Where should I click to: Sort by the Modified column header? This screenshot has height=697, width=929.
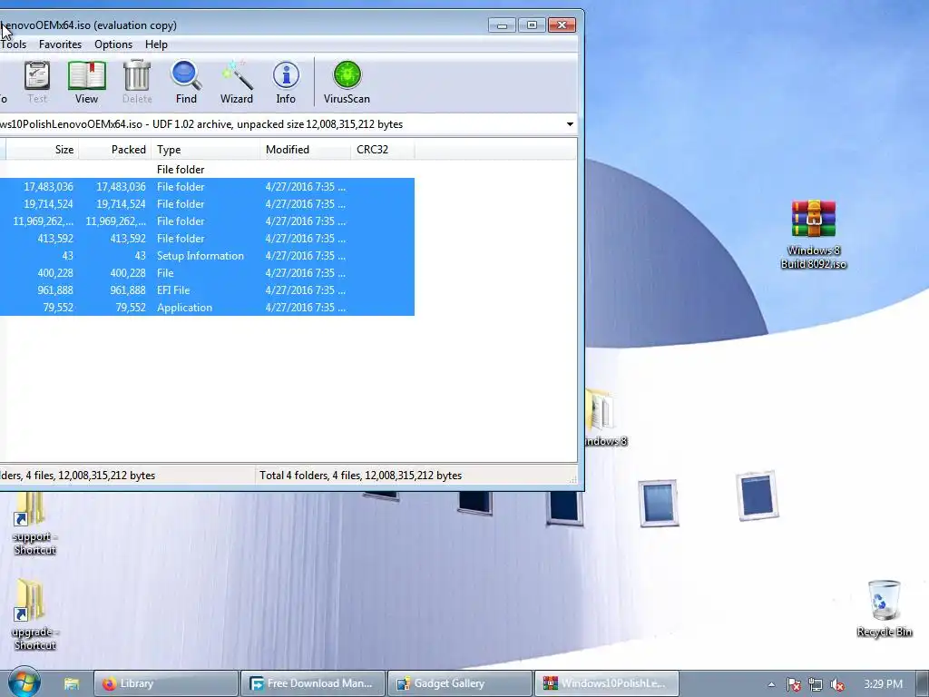pos(305,150)
